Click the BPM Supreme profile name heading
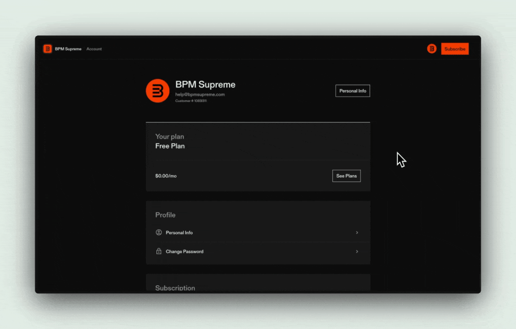 205,85
